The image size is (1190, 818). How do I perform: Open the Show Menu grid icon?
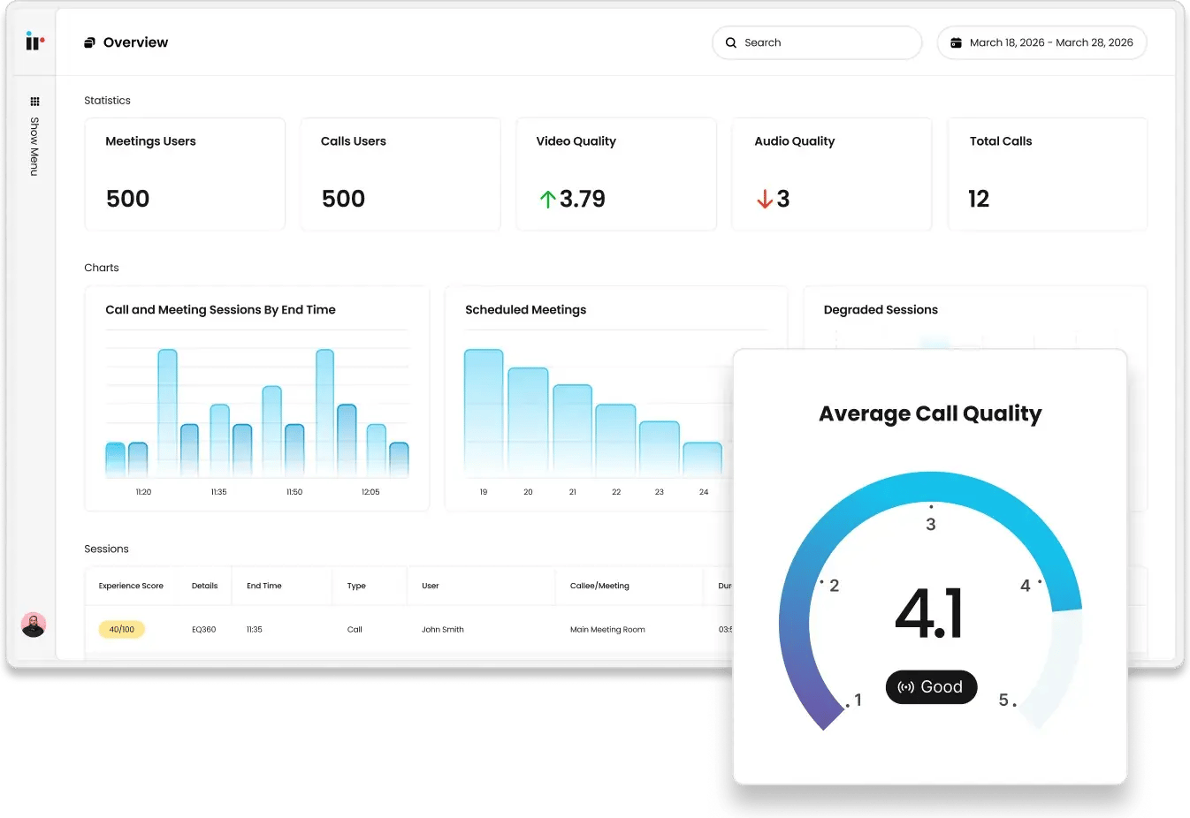click(x=34, y=101)
